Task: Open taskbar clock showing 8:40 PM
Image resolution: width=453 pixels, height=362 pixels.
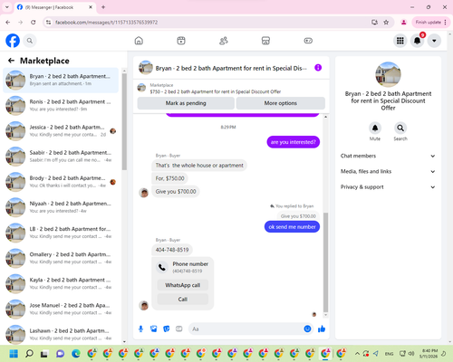Action: click(429, 353)
